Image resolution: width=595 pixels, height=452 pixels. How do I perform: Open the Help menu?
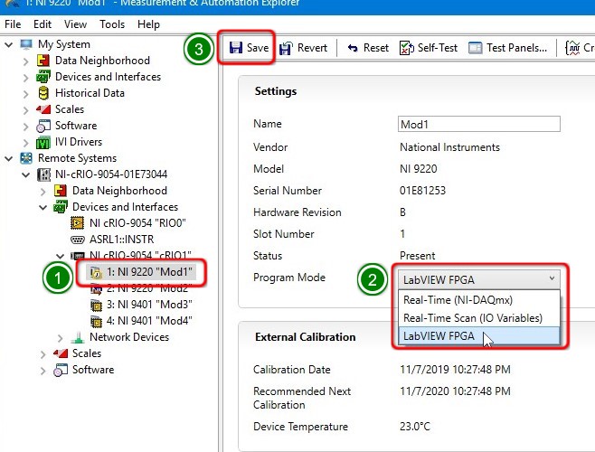148,24
